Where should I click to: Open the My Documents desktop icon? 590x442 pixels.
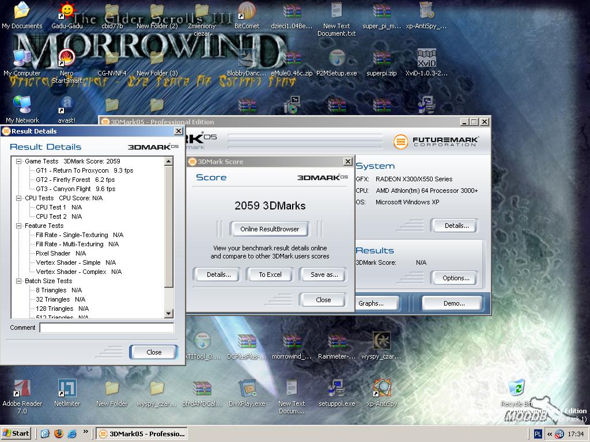(22, 15)
